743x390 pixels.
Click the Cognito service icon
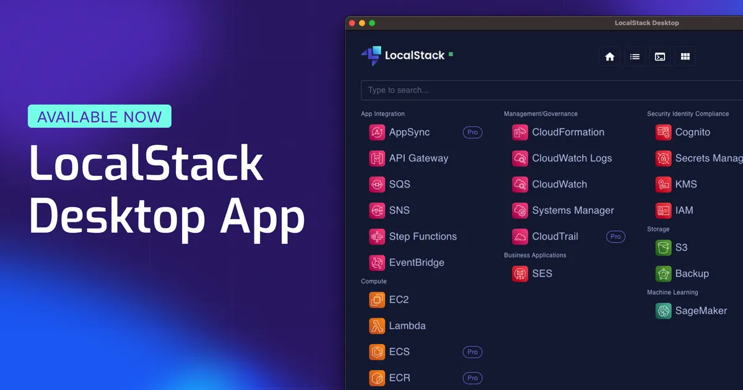point(663,132)
